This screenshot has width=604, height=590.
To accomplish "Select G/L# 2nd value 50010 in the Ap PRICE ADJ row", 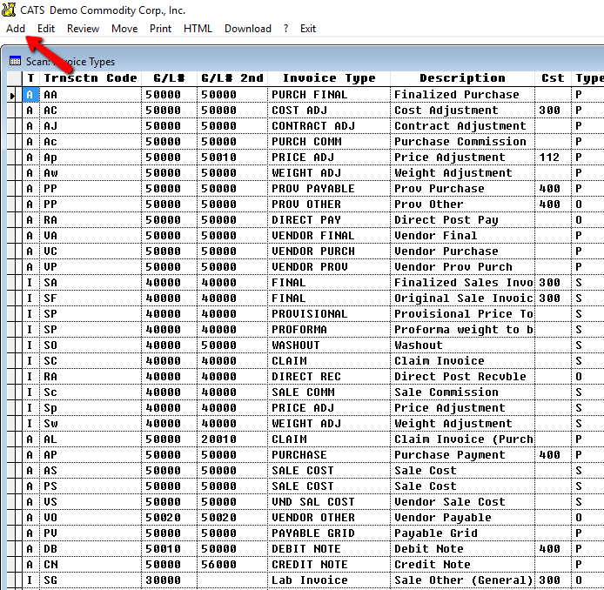I will [x=232, y=158].
